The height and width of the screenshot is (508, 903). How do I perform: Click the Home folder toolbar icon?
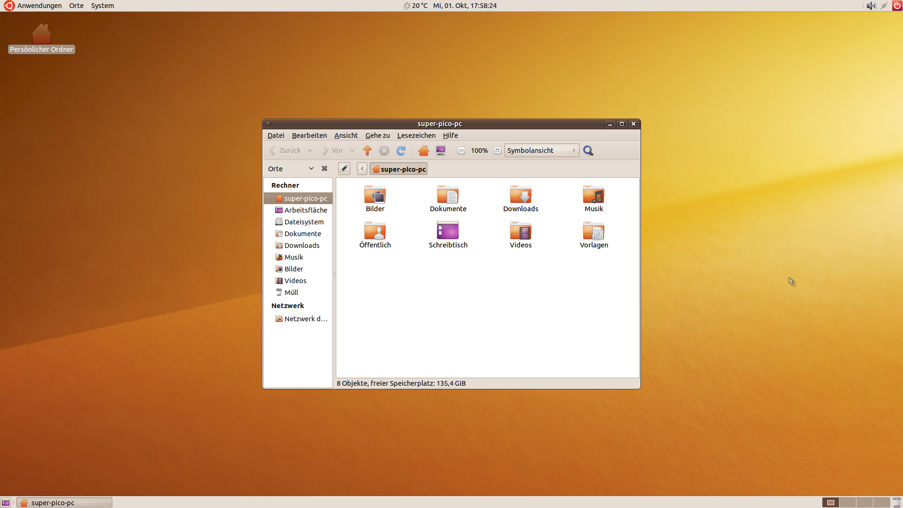pyautogui.click(x=423, y=151)
